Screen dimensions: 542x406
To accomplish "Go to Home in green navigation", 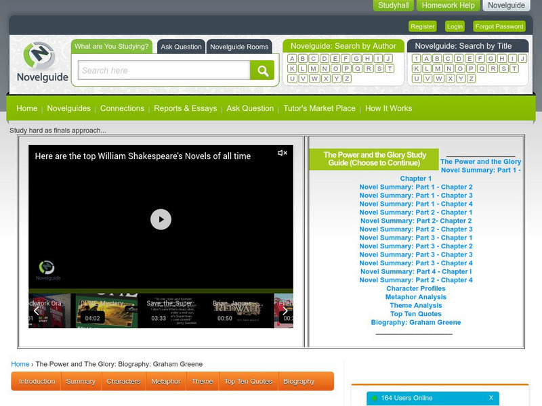I will click(x=26, y=108).
